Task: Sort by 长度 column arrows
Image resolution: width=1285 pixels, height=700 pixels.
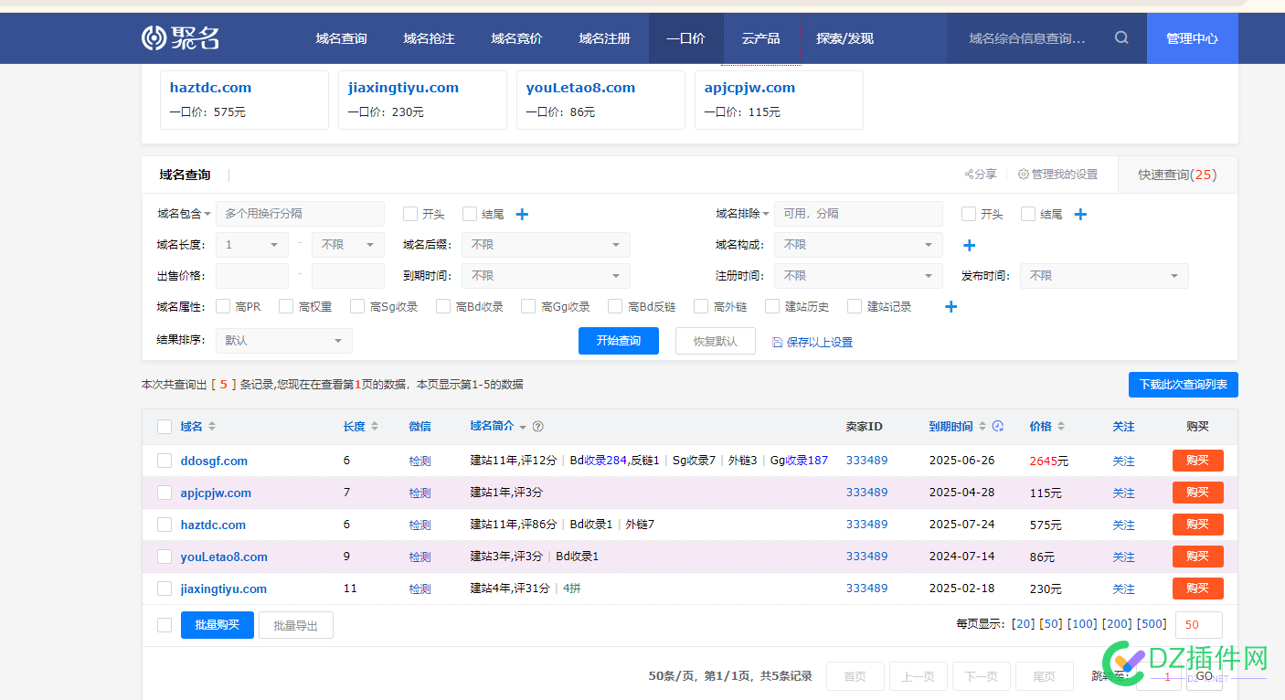Action: 374,427
